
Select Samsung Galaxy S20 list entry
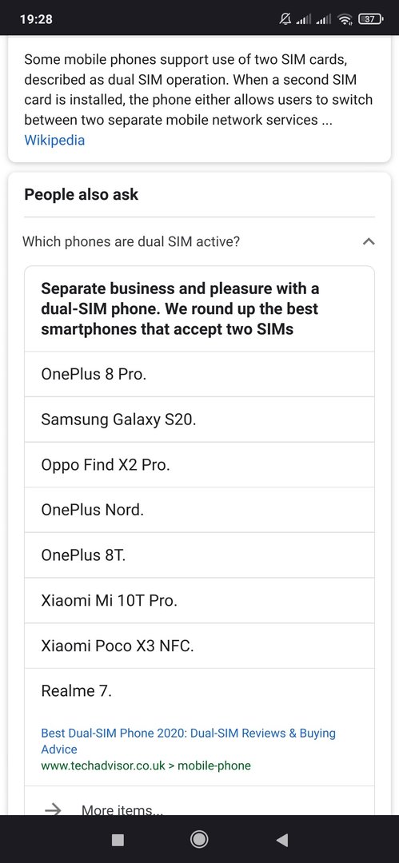200,420
